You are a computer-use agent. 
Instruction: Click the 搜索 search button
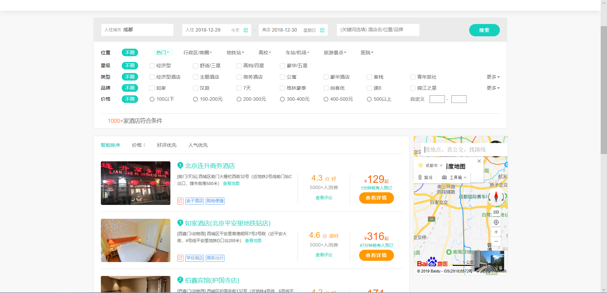click(x=484, y=30)
